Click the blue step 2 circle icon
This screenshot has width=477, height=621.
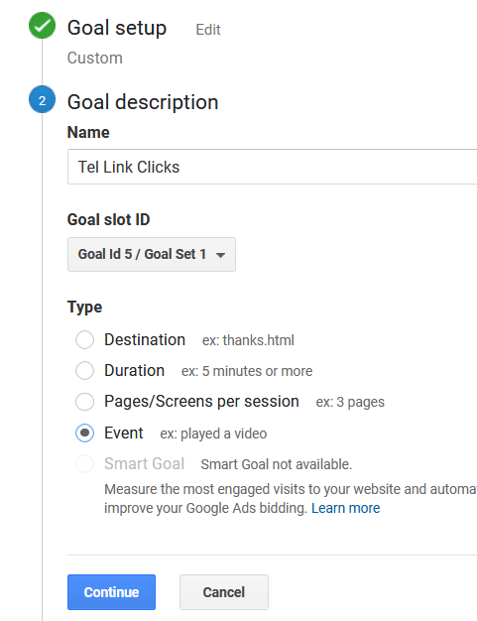click(x=42, y=99)
